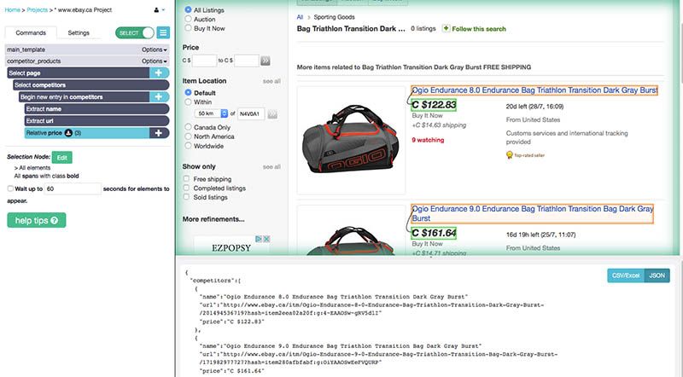Click the C $122.83 price
Screen dimensions: 683x377
[x=434, y=105]
